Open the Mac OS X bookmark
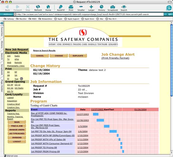173x157 pixels. coord(111,19)
